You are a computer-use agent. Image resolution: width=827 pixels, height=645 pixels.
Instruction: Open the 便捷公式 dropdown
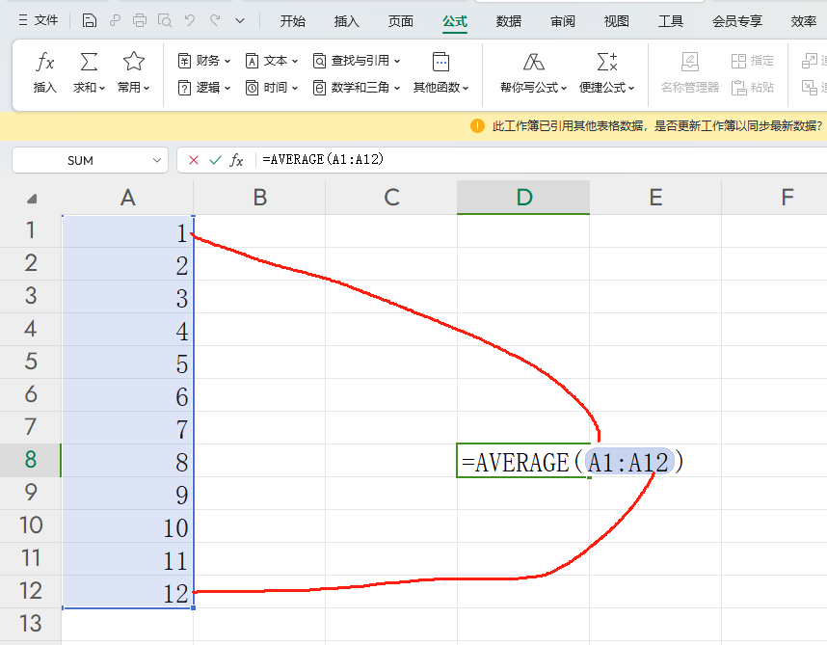(x=606, y=72)
